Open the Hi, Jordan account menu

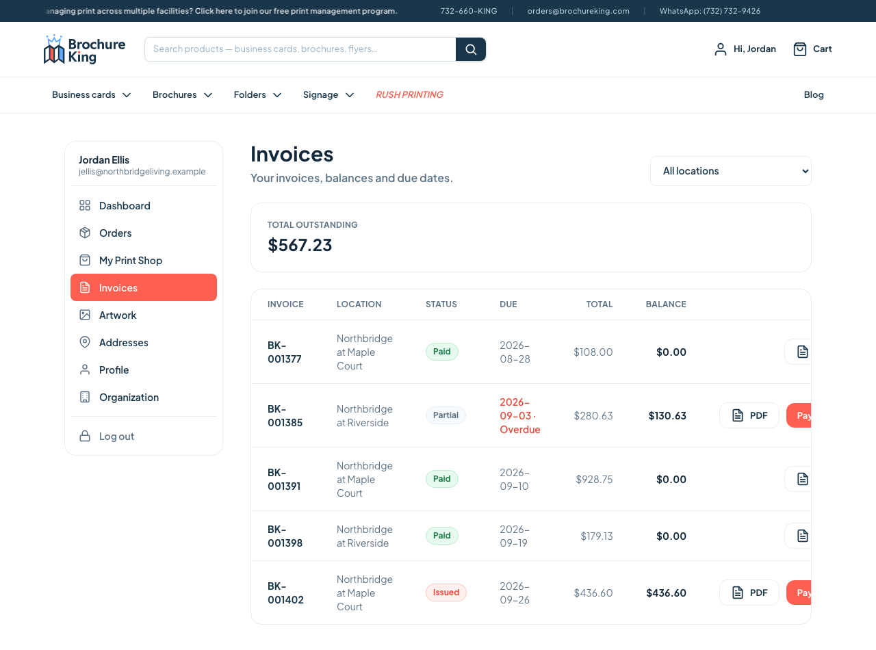click(745, 49)
